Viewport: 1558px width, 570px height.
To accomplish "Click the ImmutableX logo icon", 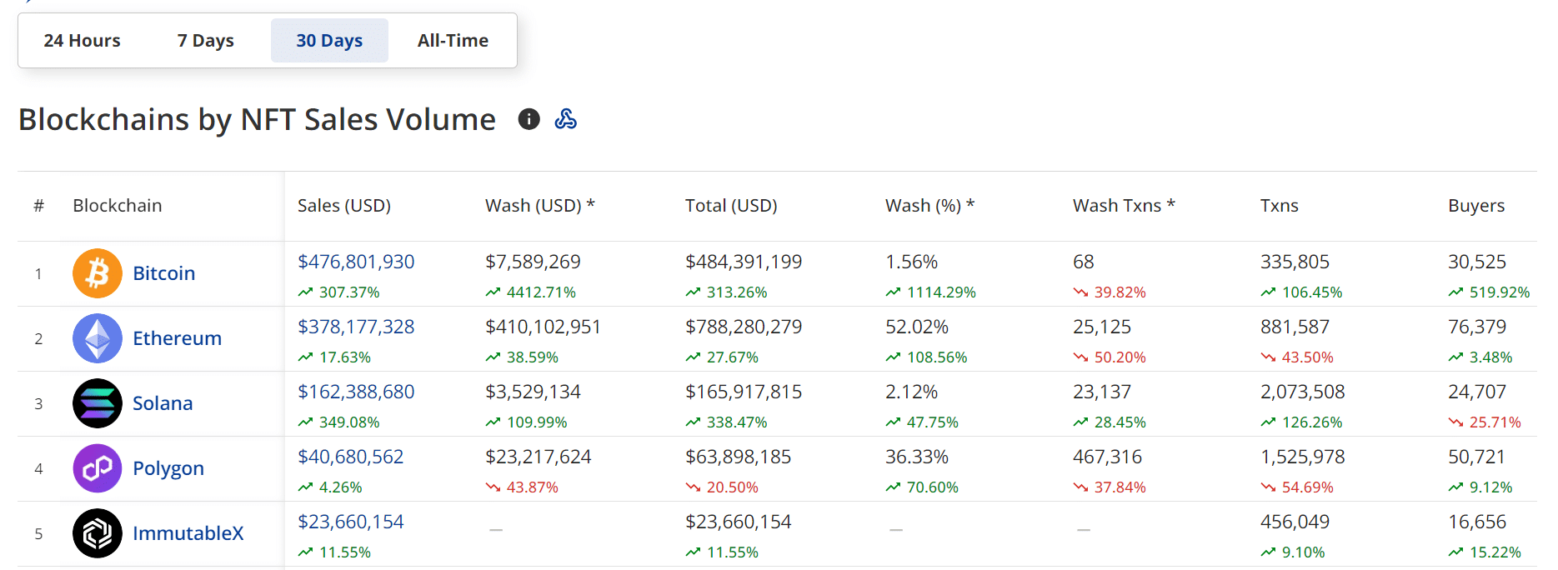I will pos(98,533).
